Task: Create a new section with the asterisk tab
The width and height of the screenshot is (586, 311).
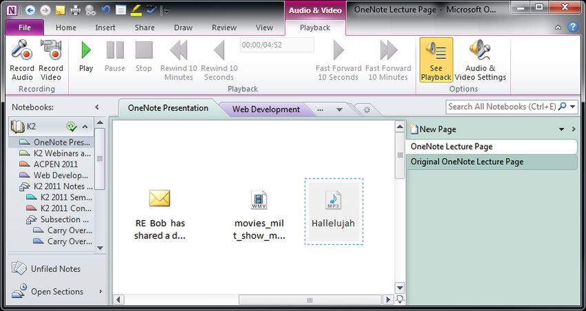Action: coord(367,110)
